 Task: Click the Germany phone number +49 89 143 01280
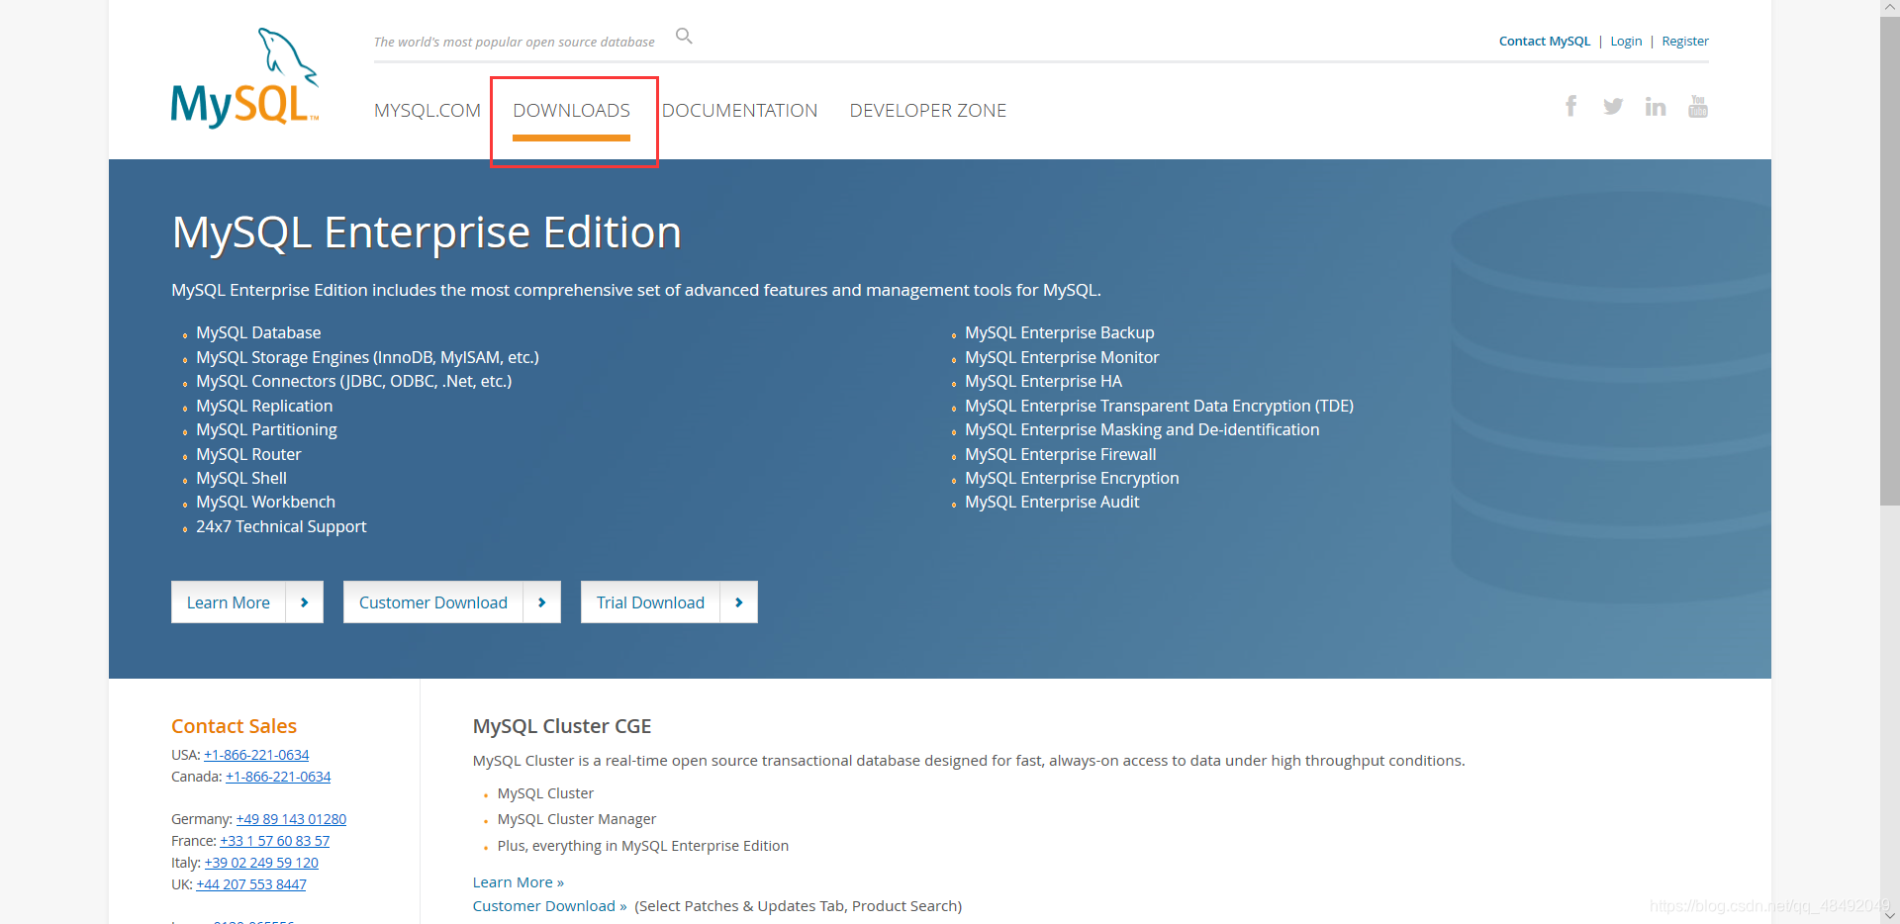tap(291, 819)
